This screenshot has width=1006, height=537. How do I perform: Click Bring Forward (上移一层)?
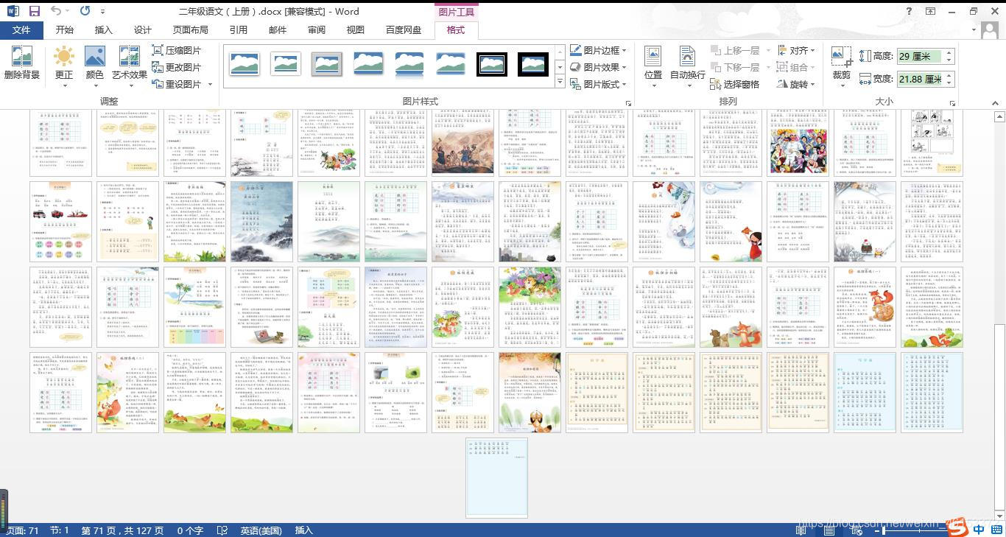[736, 50]
